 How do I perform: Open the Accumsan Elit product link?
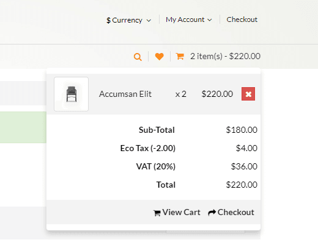tap(125, 94)
